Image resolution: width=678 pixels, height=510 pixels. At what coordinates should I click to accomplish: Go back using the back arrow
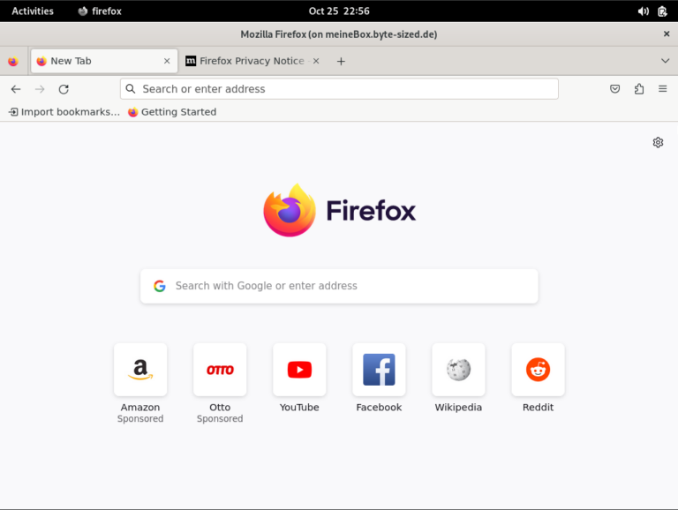(x=16, y=89)
